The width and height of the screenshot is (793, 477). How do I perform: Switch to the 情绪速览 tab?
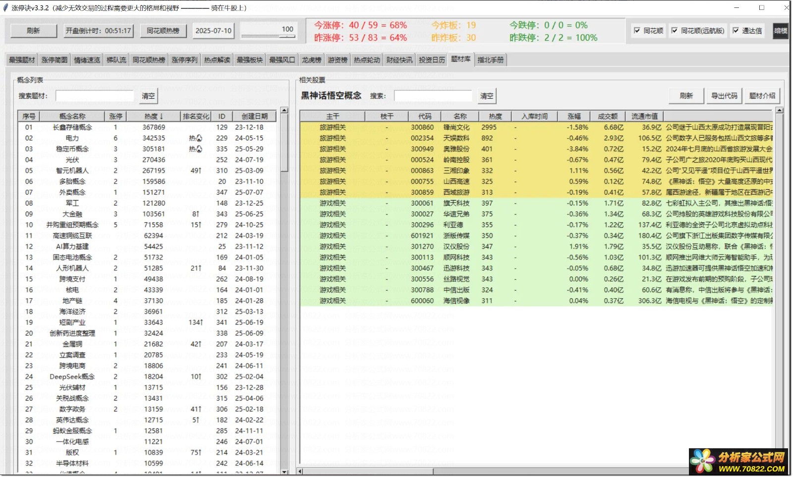[x=87, y=60]
